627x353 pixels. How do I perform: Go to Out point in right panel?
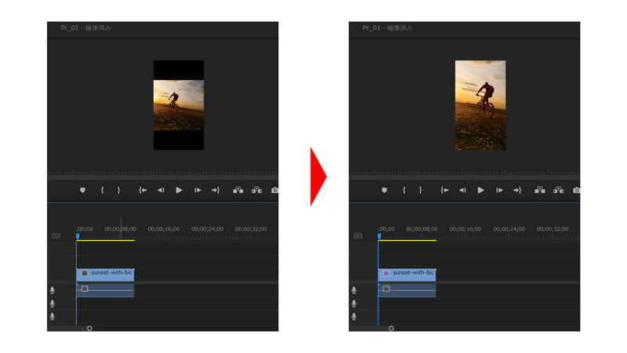pos(517,190)
